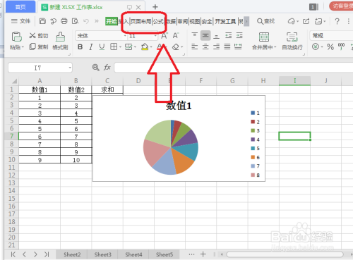The image size is (353, 260).
Task: Open the number format box (常规)
Action: click(331, 36)
